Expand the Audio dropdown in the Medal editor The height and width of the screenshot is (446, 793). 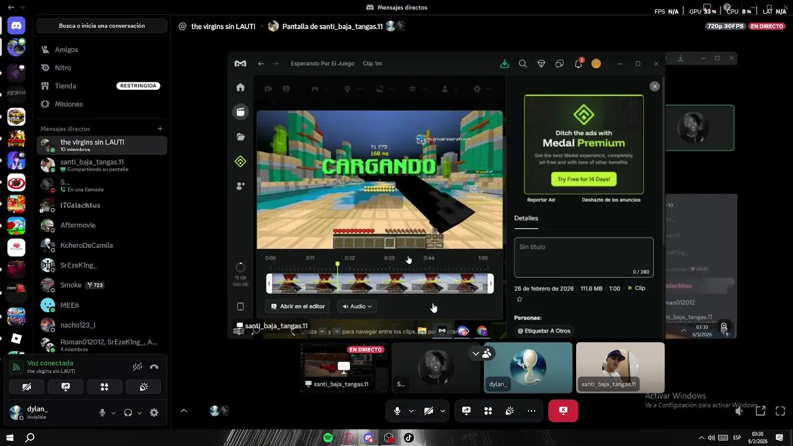coord(357,306)
